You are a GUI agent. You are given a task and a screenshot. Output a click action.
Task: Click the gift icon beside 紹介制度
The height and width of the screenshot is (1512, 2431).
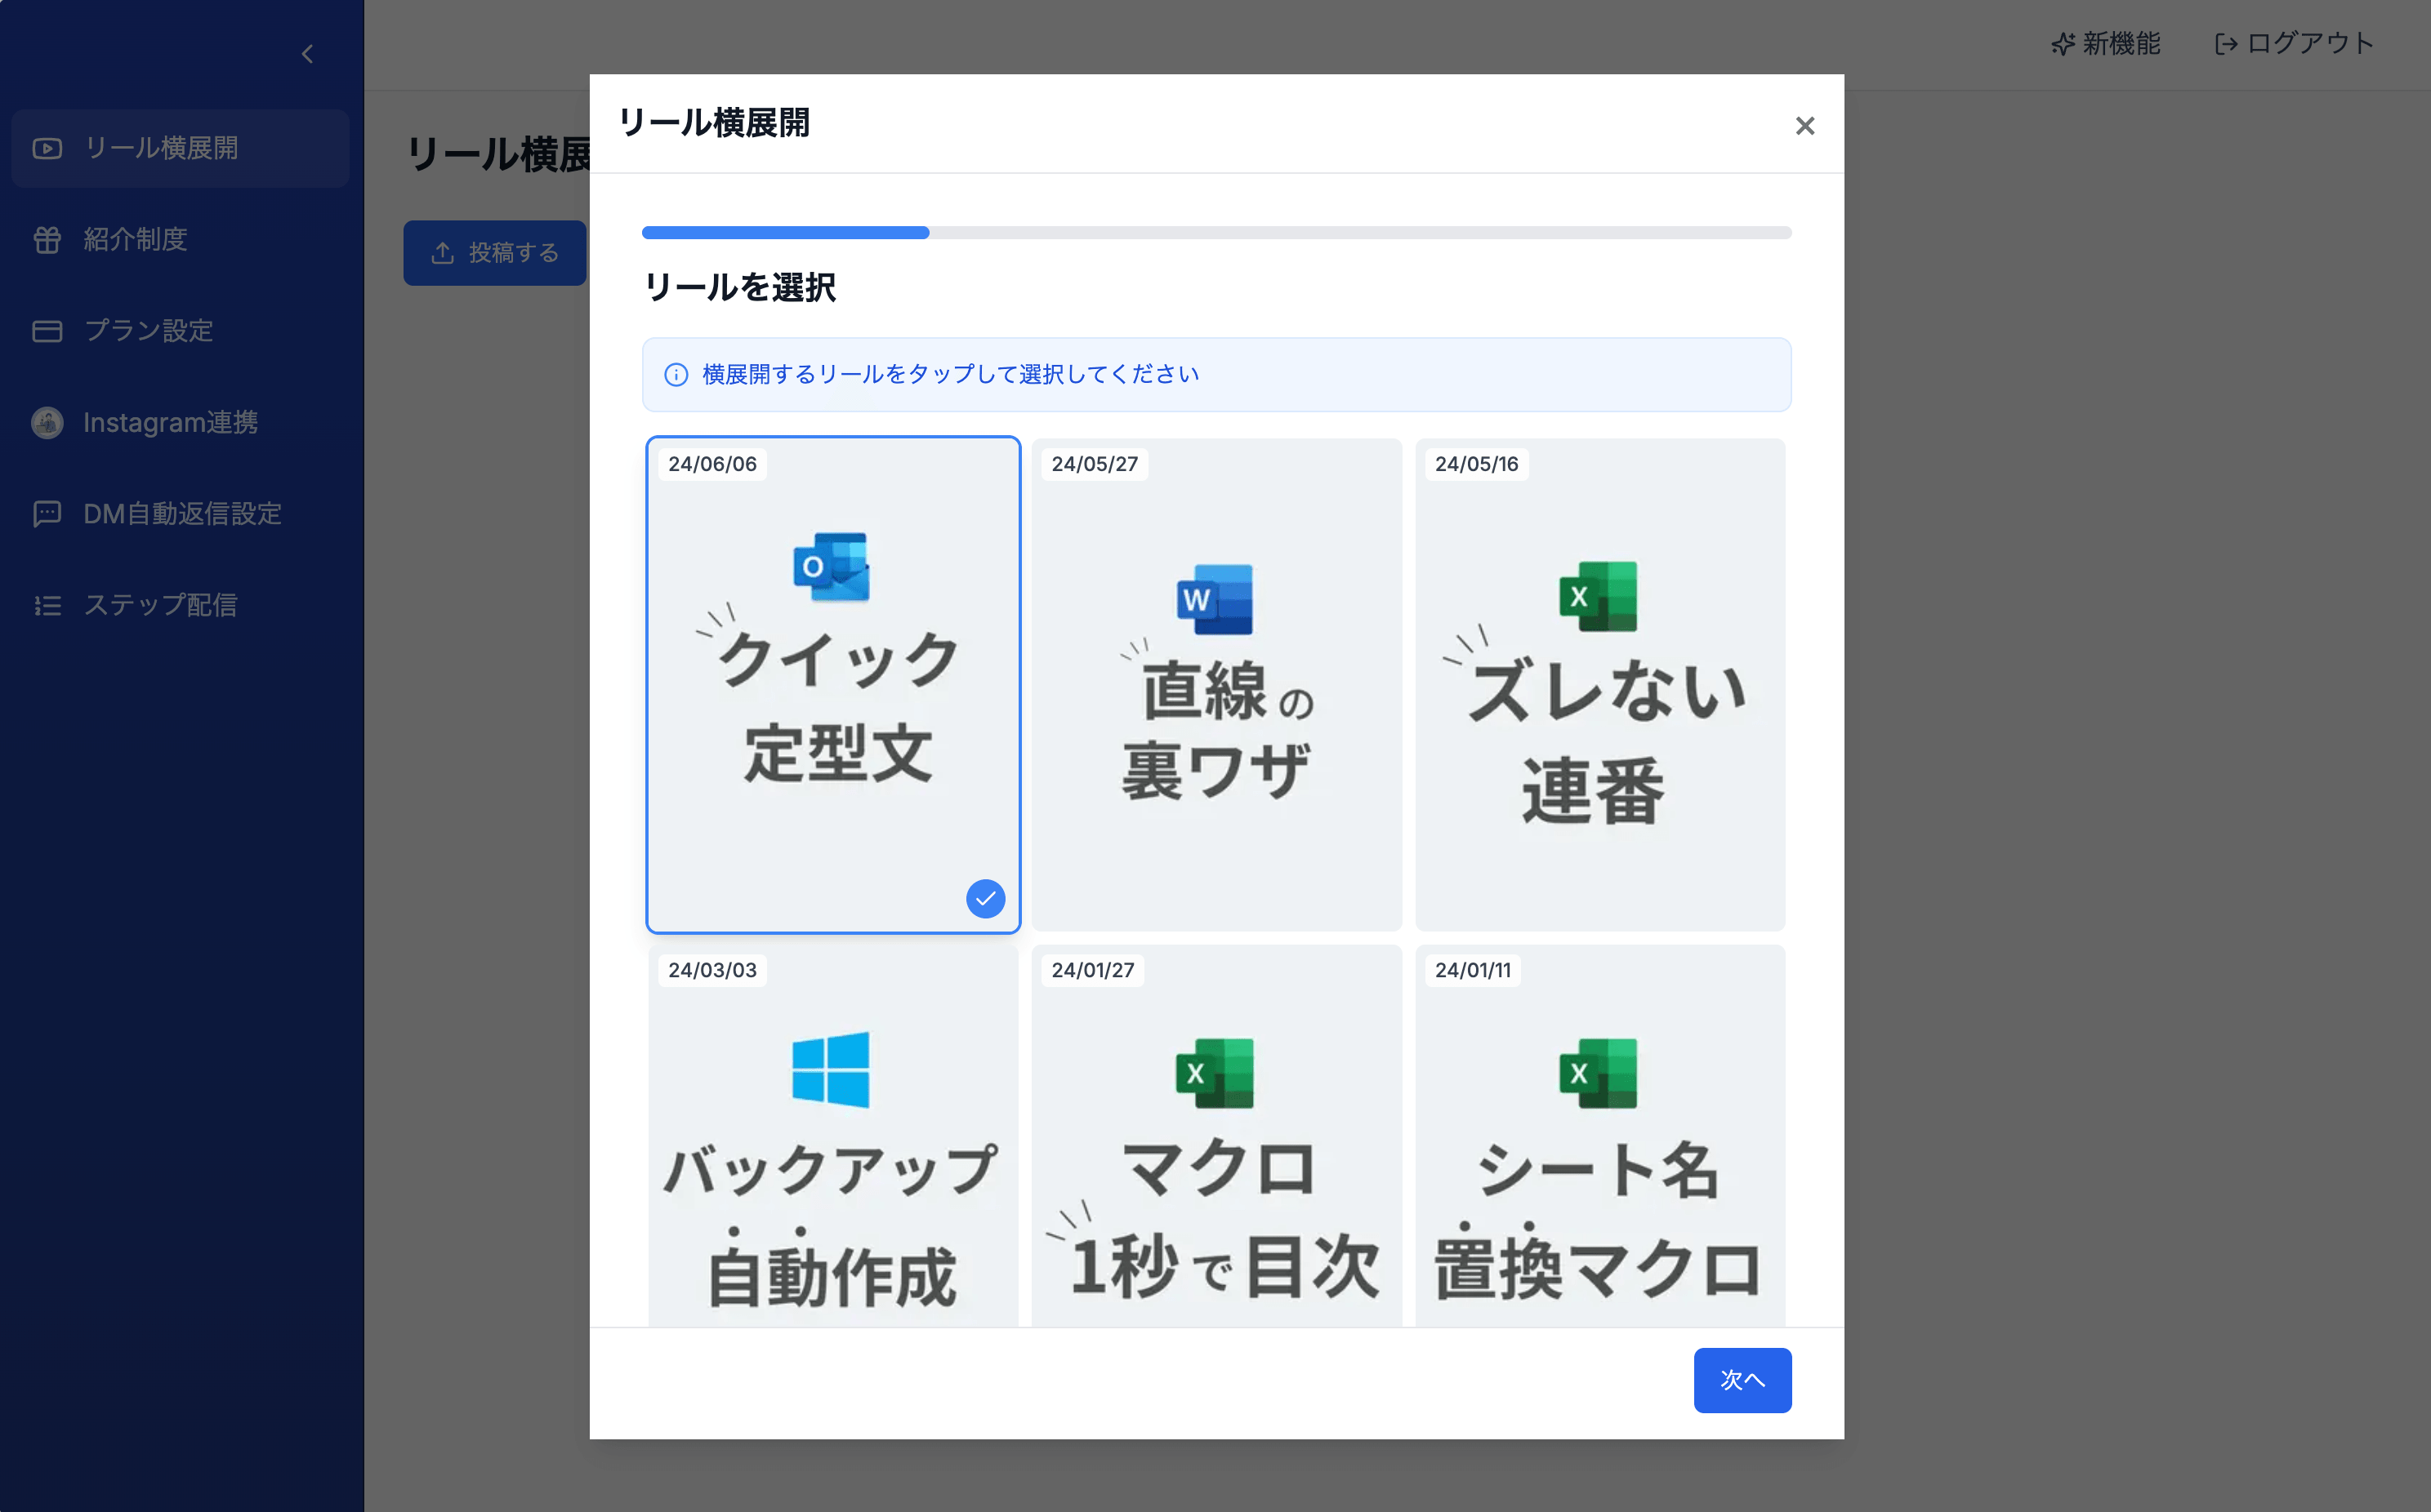coord(47,240)
